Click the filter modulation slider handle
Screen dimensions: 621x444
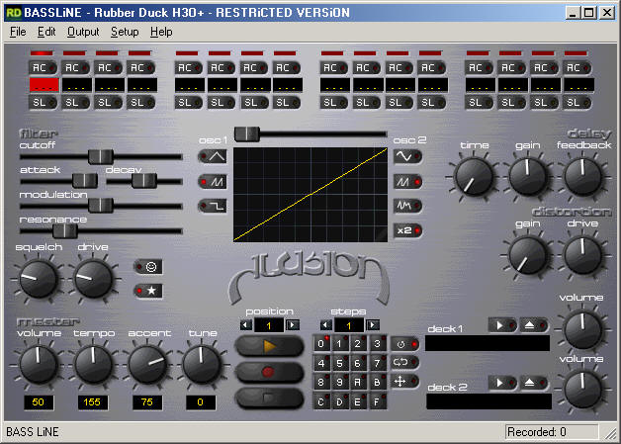point(101,206)
